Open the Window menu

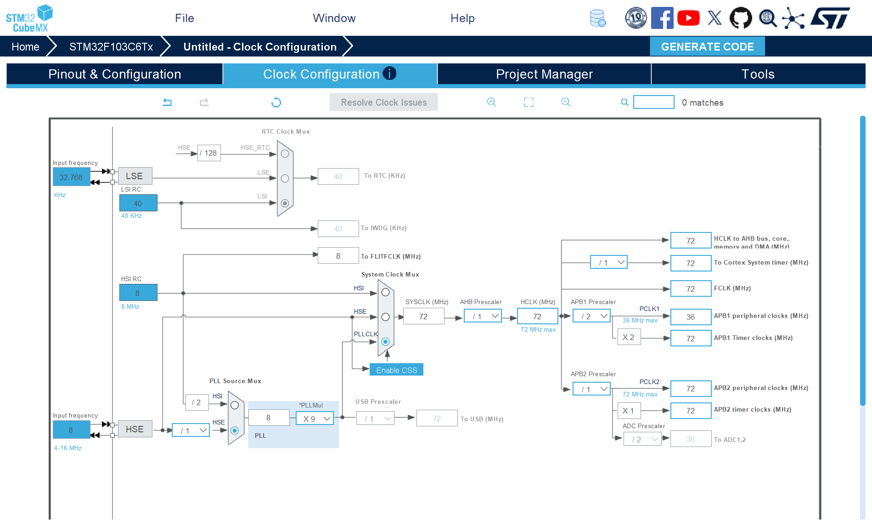point(334,18)
